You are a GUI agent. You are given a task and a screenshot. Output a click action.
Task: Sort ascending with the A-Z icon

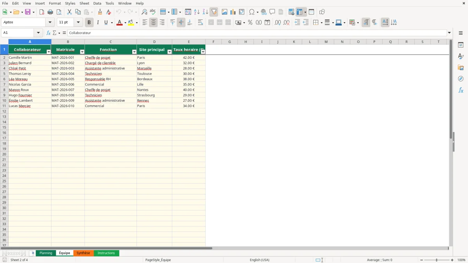click(x=197, y=12)
